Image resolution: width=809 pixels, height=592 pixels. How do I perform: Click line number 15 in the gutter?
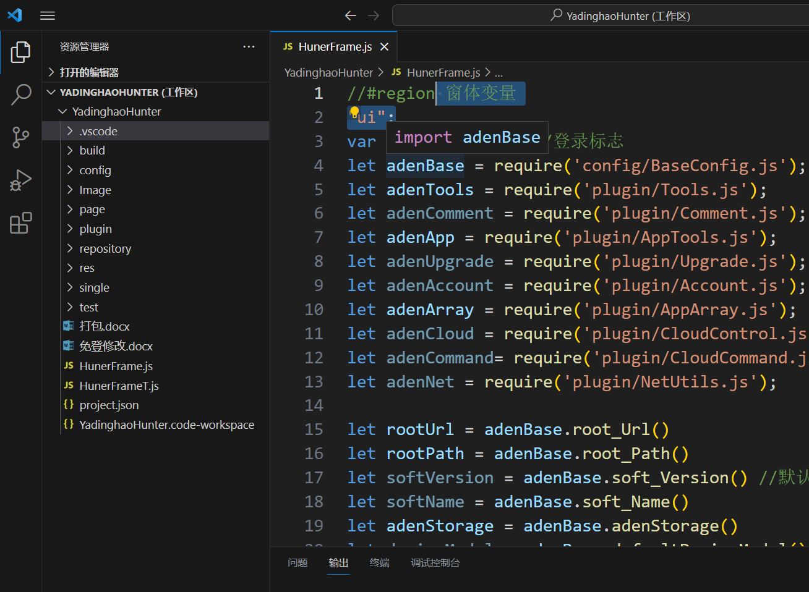click(314, 429)
